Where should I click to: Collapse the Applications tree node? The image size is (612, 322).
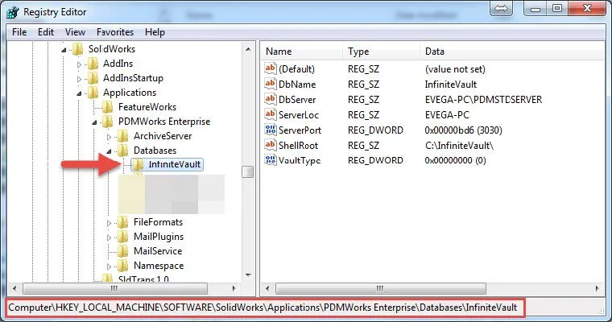point(79,93)
